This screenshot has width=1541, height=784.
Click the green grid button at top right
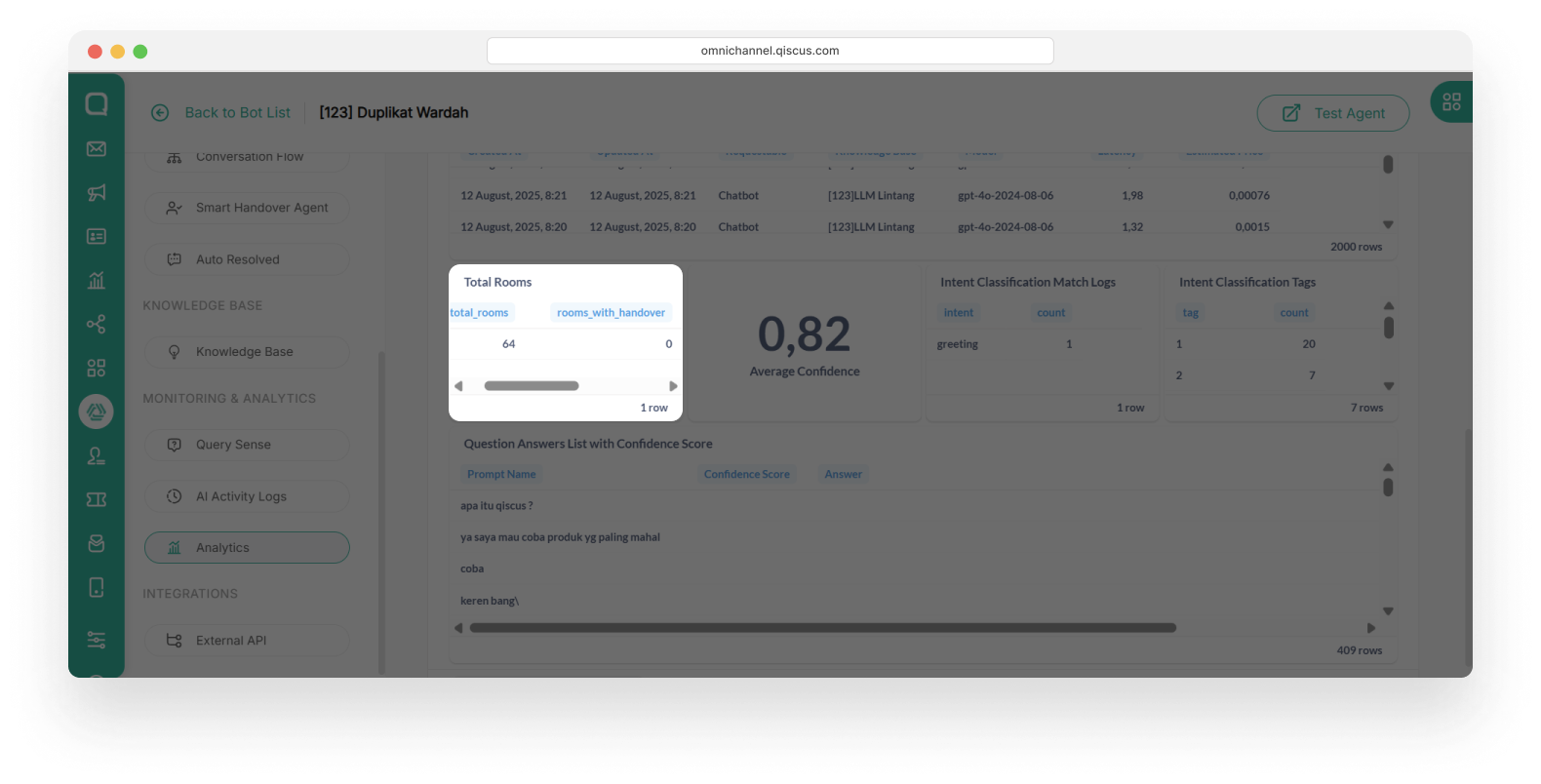click(x=1450, y=101)
